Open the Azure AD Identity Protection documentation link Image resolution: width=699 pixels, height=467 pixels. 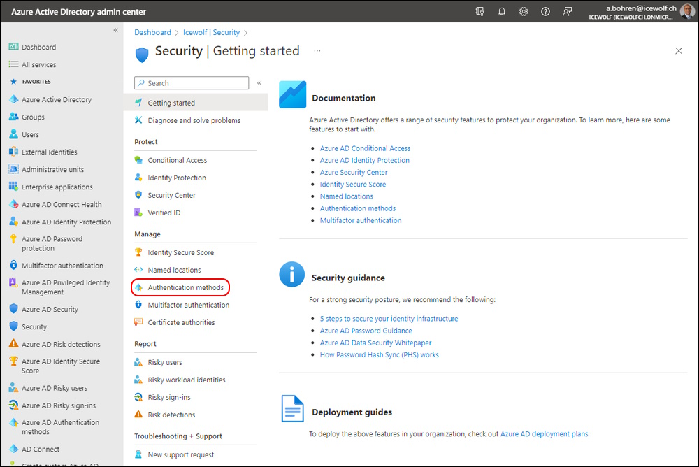click(x=365, y=160)
